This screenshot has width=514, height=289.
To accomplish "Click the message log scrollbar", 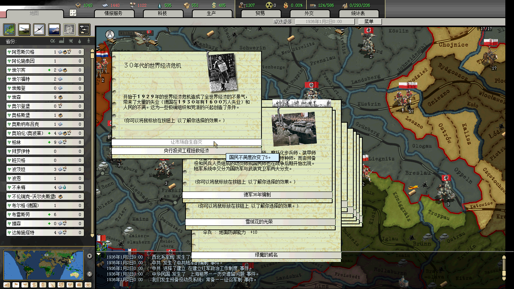I will tap(504, 268).
